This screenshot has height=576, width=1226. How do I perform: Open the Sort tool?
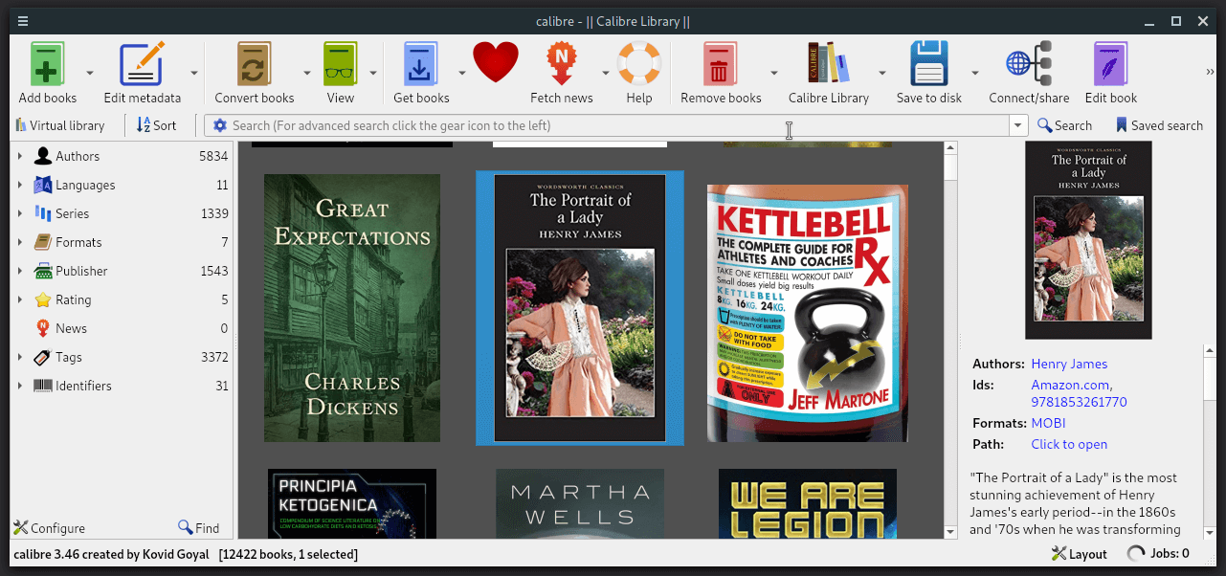[x=142, y=125]
